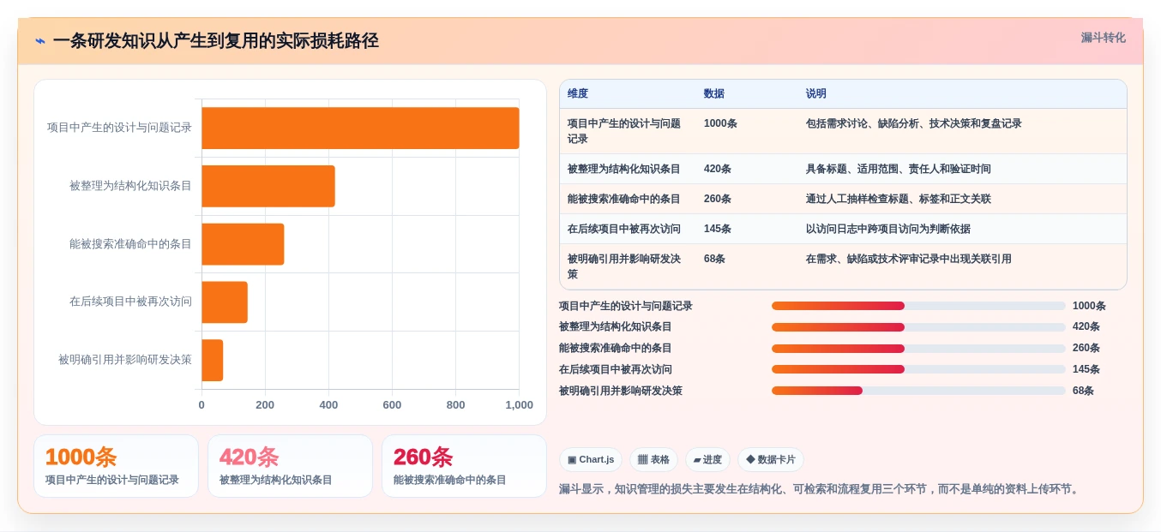This screenshot has height=532, width=1161.
Task: Click the 漏斗转化 badge
Action: [1103, 38]
